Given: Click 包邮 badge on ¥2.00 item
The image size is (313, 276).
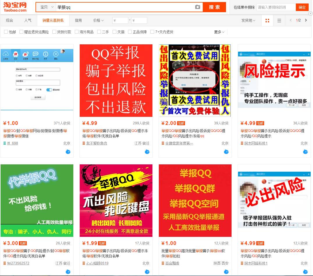Looking at the screenshot, I should tap(181, 124).
